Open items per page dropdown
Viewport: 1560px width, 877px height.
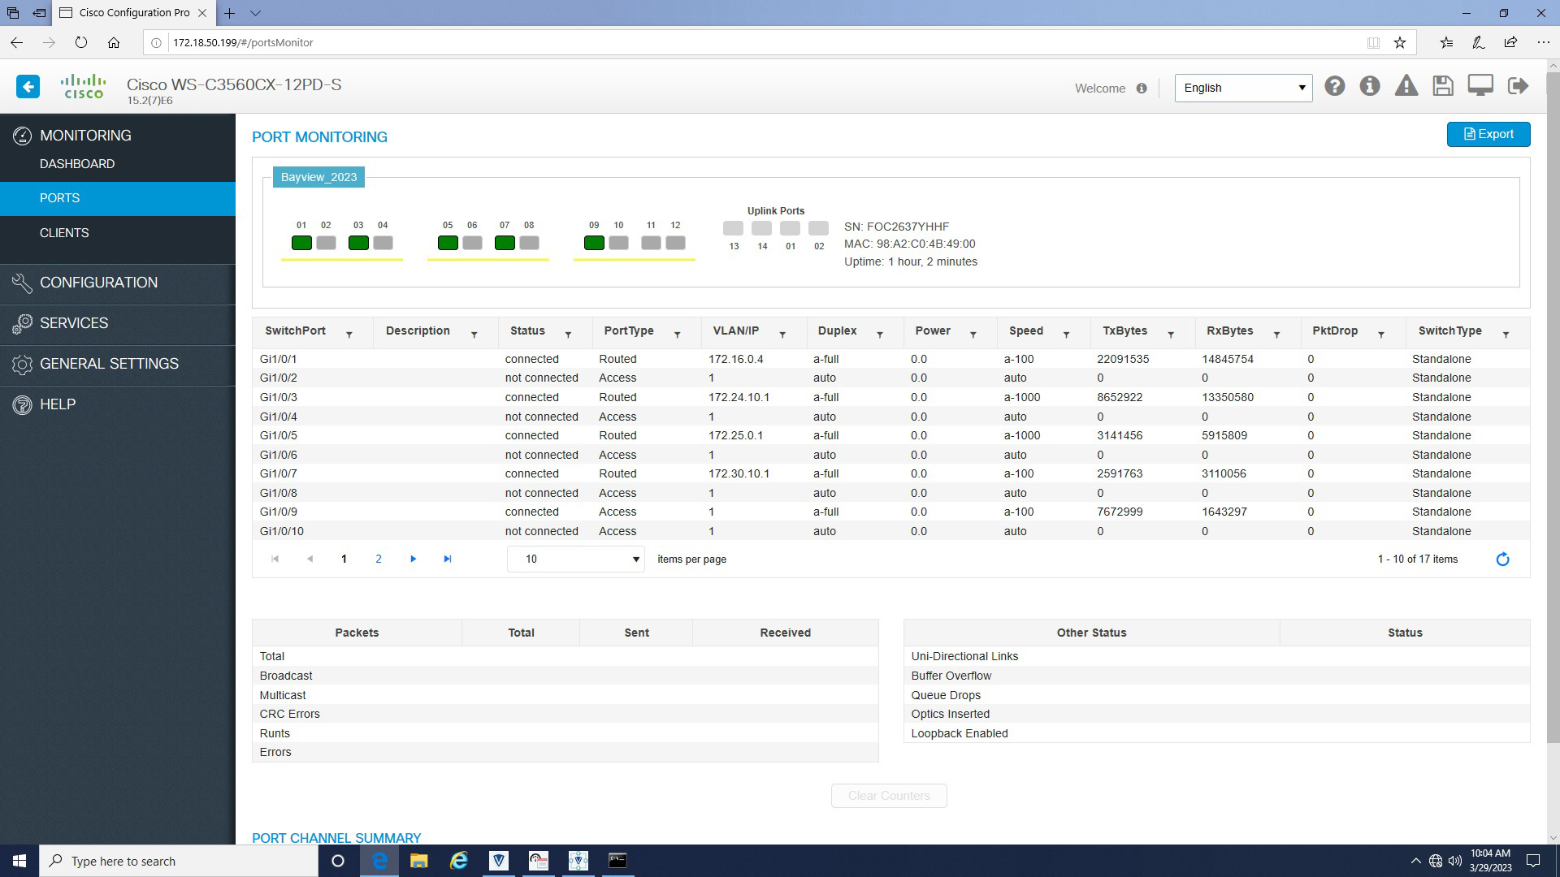tap(575, 559)
